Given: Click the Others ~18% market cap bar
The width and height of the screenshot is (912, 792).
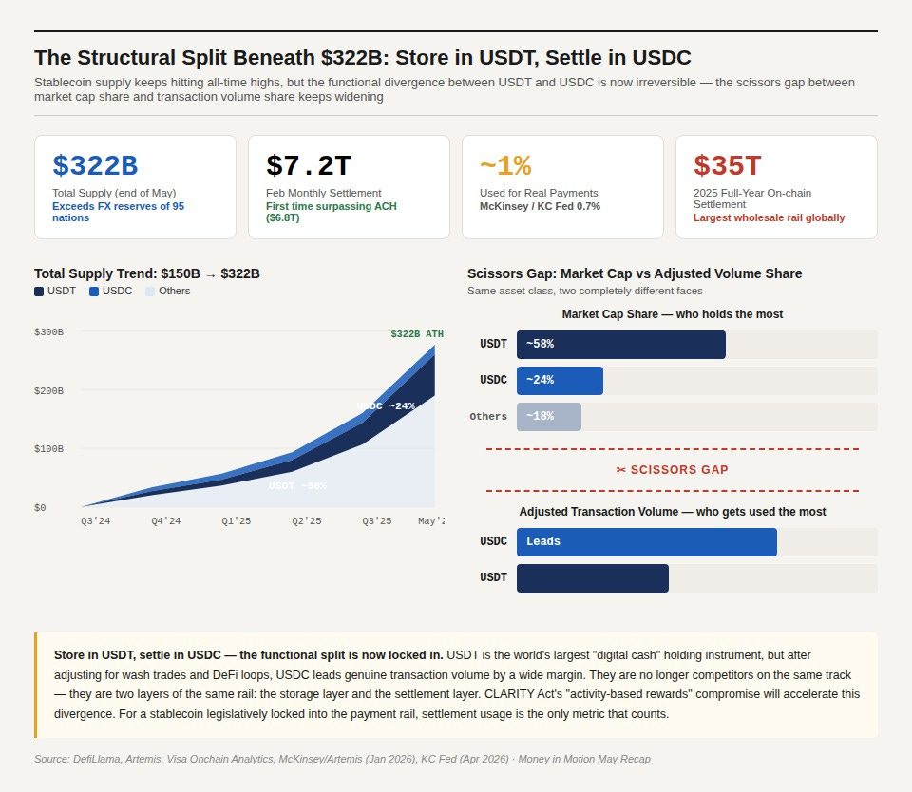Looking at the screenshot, I should click(549, 416).
